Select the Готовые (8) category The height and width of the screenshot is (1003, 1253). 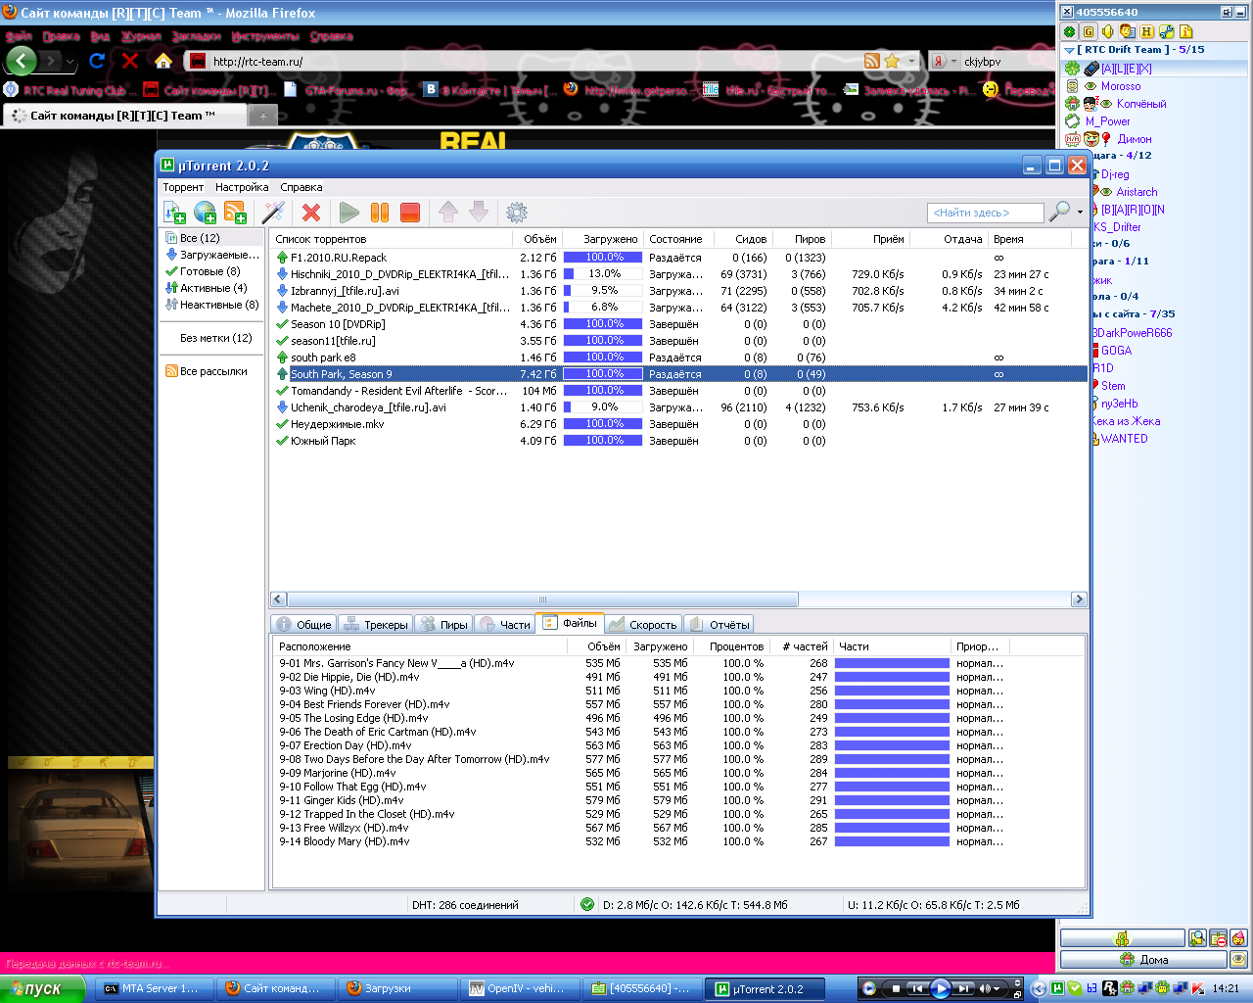(x=209, y=271)
